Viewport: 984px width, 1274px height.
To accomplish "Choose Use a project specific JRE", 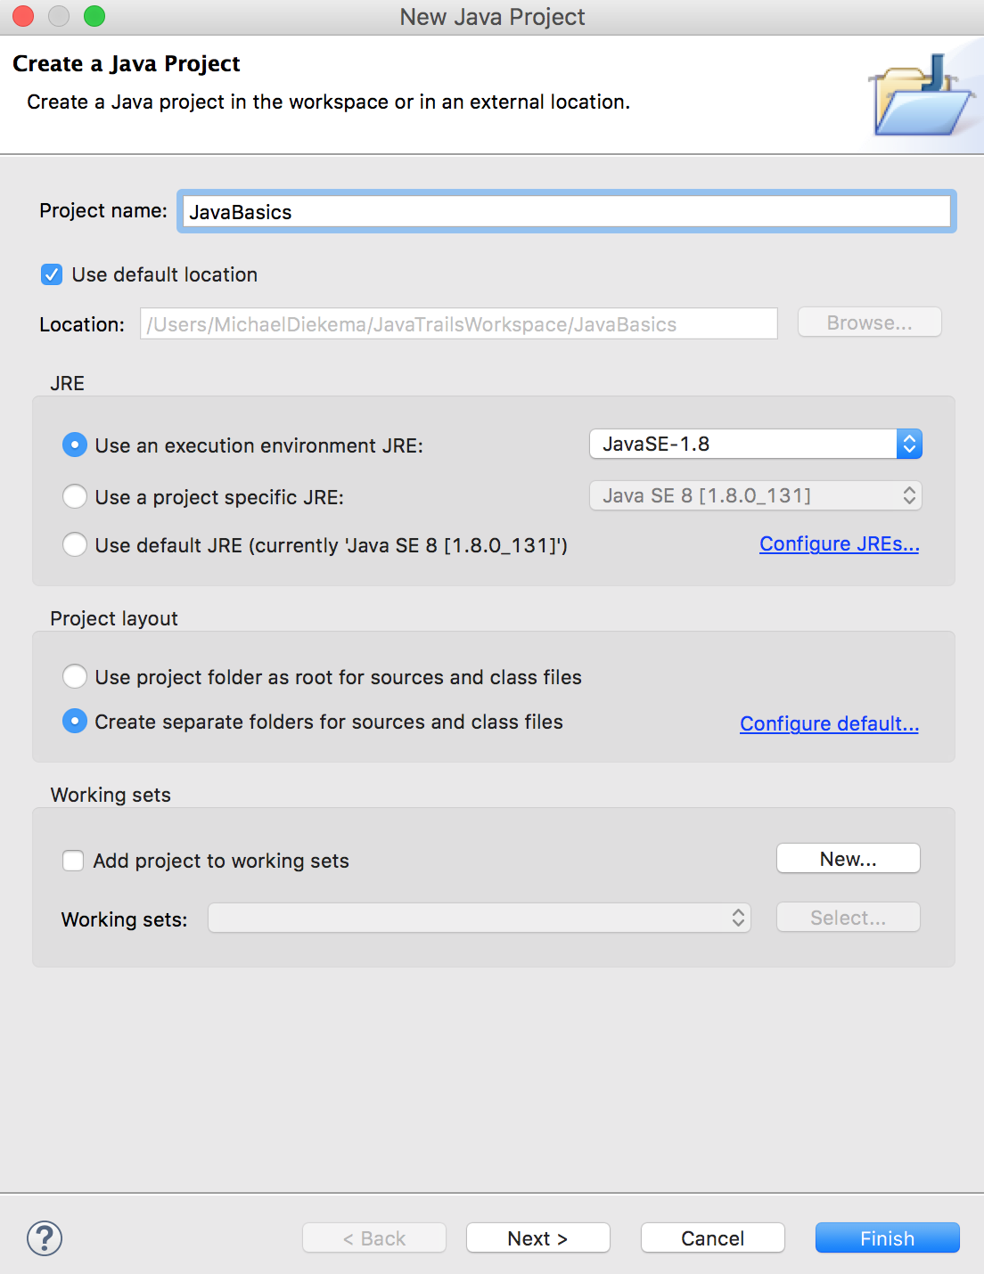I will coord(75,496).
